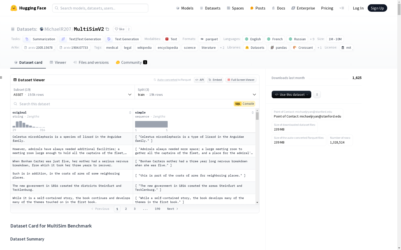Screen dimensions: 401x250
Task: Click the MichaelR207 author link
Action: 58,29
